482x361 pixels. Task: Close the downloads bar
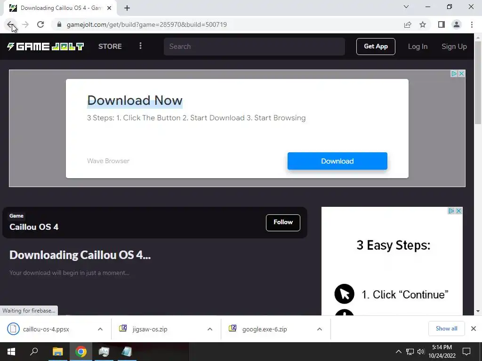coord(474,329)
